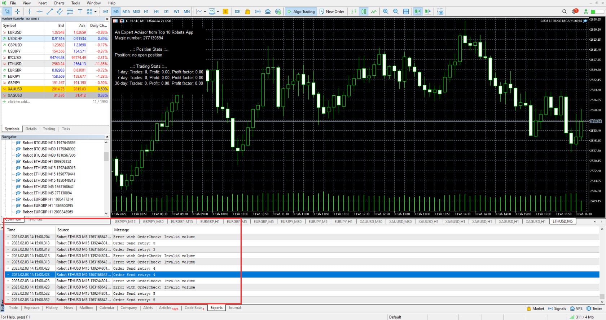Expand the templates dropdown arrow
The height and width of the screenshot is (320, 606).
point(218,12)
